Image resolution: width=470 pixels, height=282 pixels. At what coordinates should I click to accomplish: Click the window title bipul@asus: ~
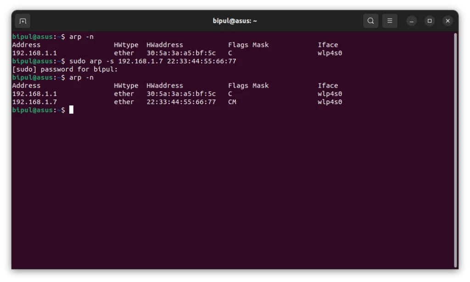tap(235, 21)
